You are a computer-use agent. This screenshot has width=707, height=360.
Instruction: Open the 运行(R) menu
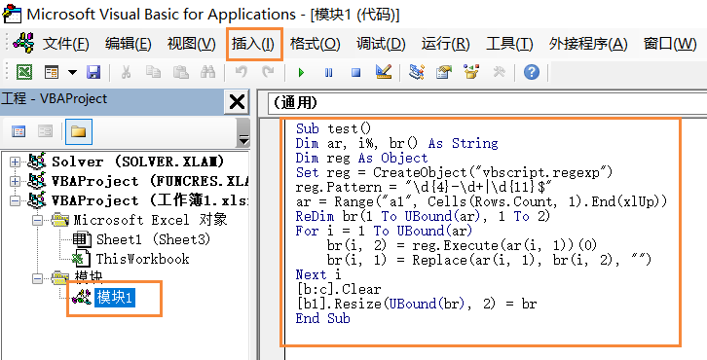pos(445,44)
